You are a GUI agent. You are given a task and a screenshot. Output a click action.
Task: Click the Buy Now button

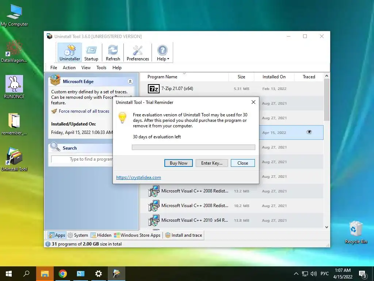coord(178,163)
